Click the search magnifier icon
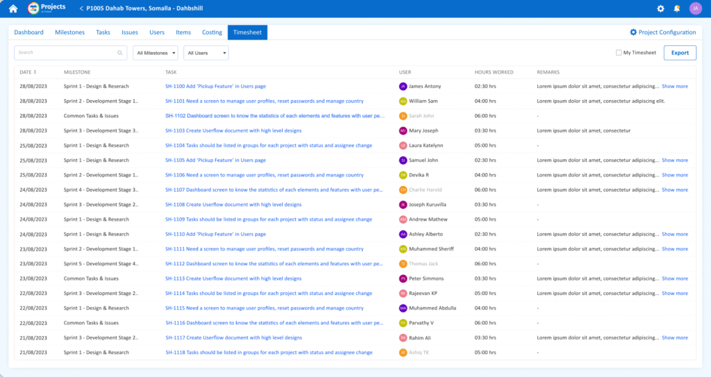This screenshot has height=377, width=711. pyautogui.click(x=120, y=53)
